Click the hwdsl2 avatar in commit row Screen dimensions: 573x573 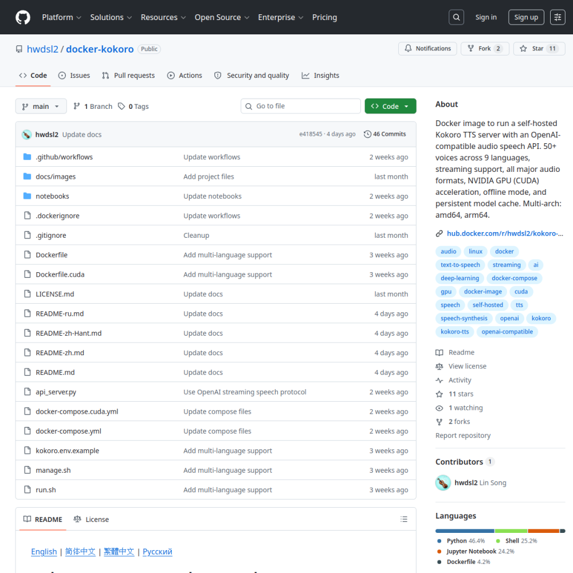[26, 135]
